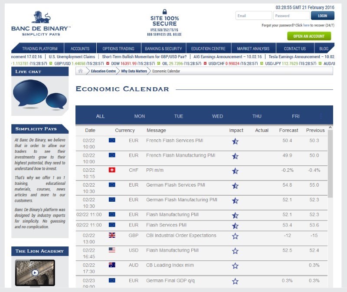
Task: Click impact star for EUR Flash Manufacturing PMI
Action: click(235, 215)
